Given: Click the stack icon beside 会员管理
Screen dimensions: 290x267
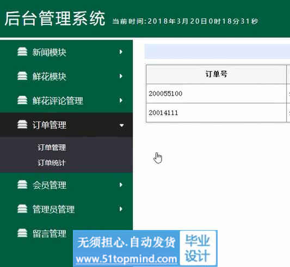Looking at the screenshot, I should point(22,184).
